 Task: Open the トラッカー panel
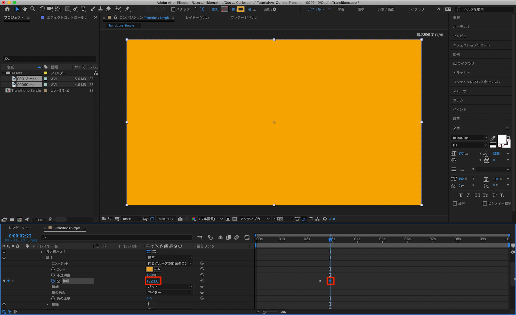(461, 73)
